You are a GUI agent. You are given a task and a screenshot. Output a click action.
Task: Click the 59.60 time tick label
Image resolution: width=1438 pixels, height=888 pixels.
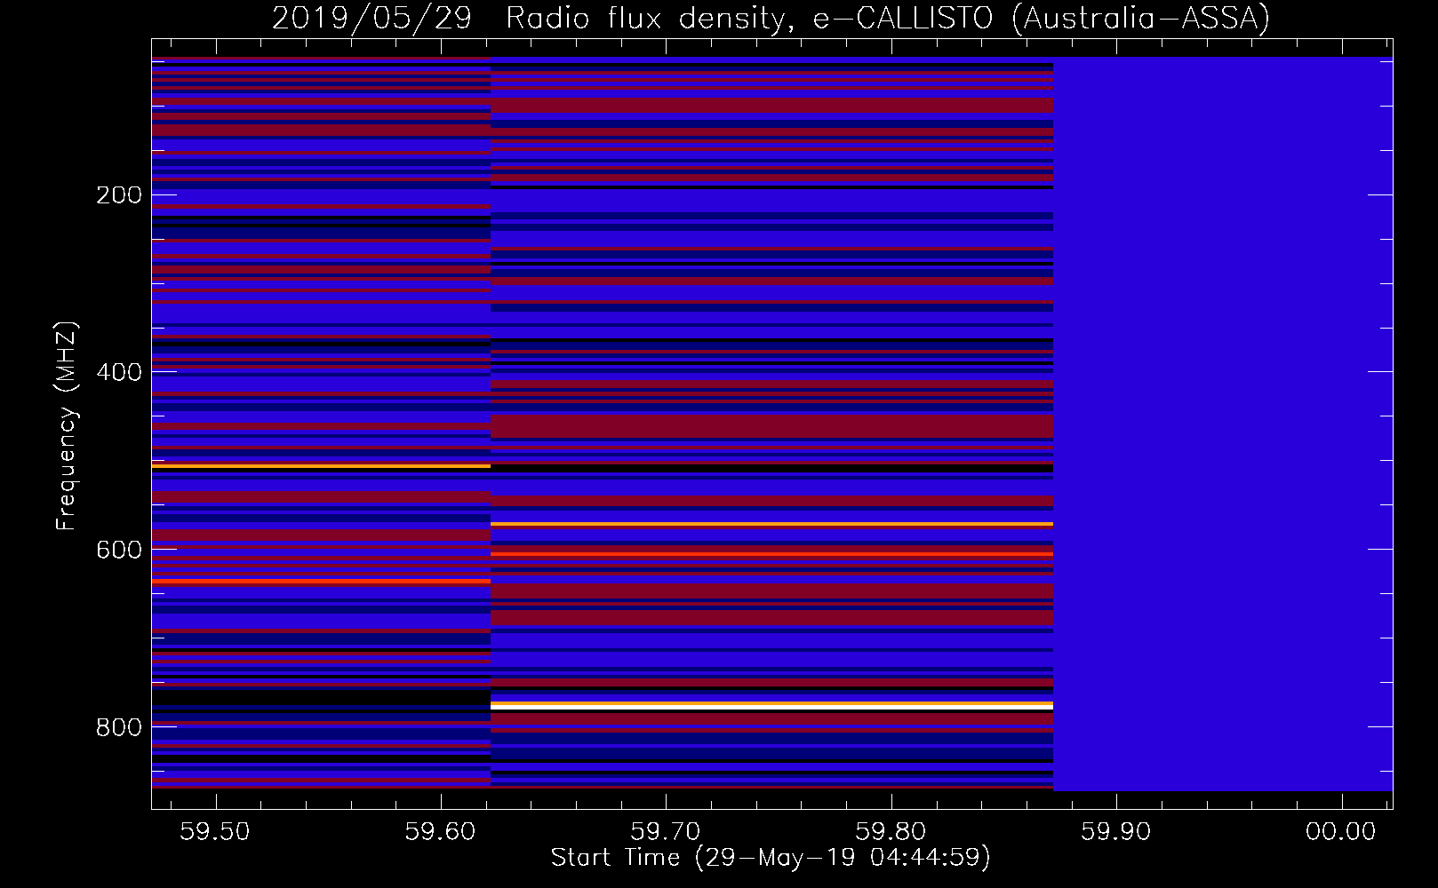[x=440, y=831]
